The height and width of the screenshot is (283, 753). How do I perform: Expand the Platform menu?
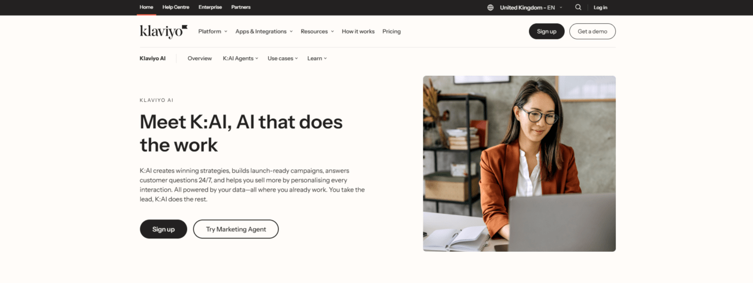point(213,31)
